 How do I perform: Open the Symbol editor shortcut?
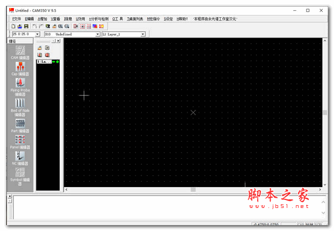[x=20, y=176]
